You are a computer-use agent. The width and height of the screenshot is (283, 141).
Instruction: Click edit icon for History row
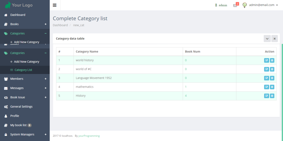(x=266, y=96)
